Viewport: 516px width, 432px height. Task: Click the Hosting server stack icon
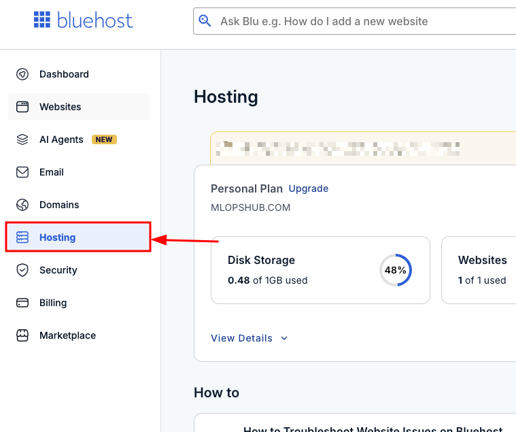(x=22, y=237)
